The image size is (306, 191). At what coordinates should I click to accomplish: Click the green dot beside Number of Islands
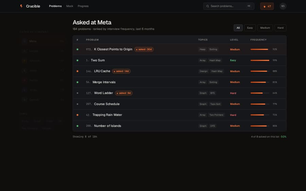coord(78,126)
